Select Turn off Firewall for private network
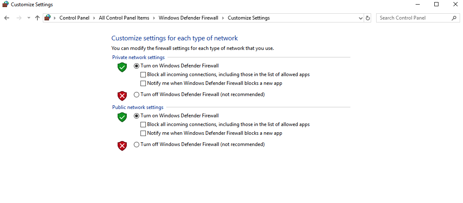This screenshot has width=463, height=203. (x=136, y=94)
